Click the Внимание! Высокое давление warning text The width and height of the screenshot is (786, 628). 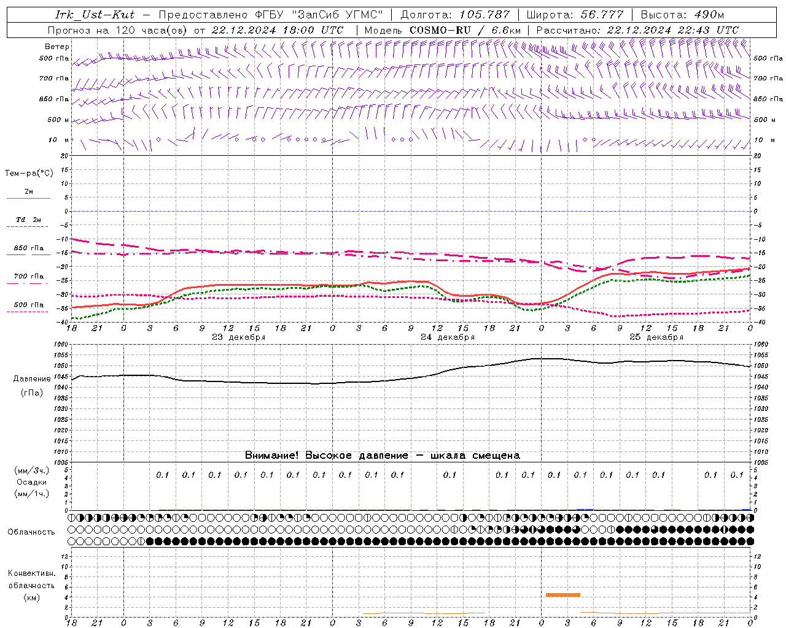382,456
